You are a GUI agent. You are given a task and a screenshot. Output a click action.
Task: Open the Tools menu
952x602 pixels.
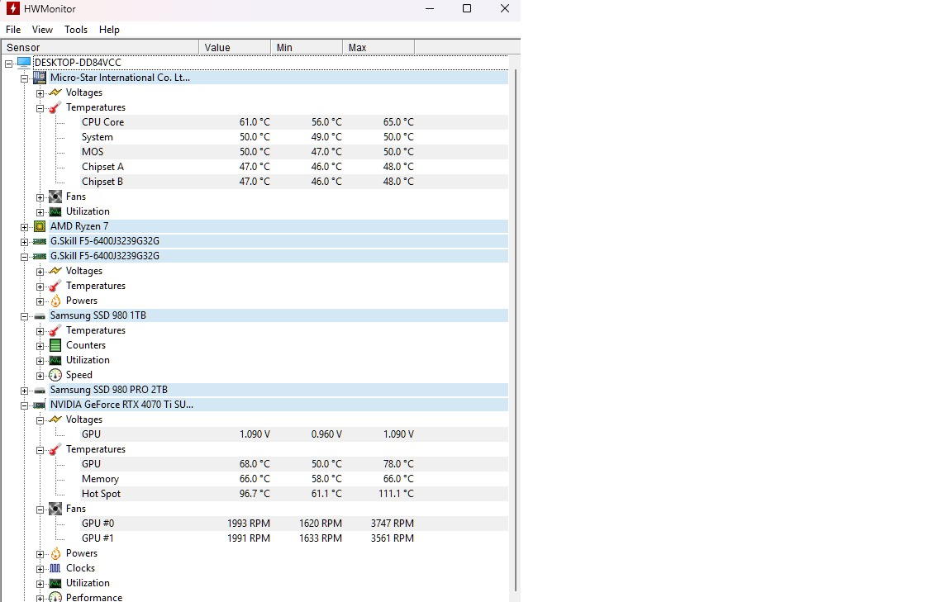click(x=76, y=30)
